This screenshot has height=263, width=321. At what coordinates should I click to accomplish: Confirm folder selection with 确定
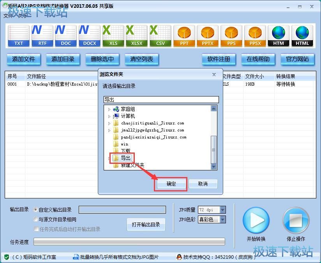171,184
